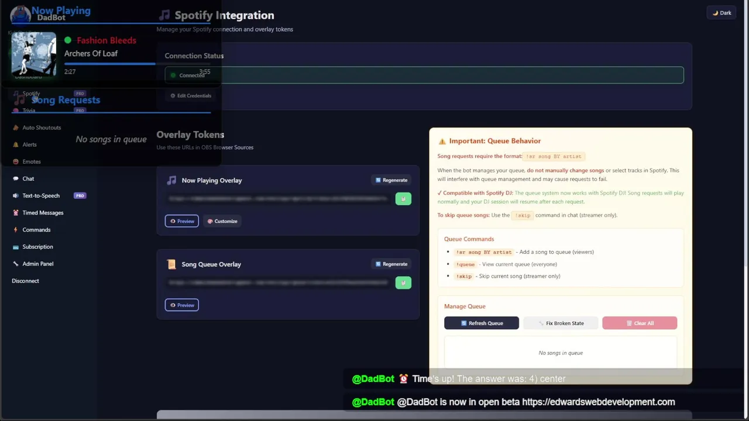Screen dimensions: 749x421
Task: Click the 'No songs in queue' text in Manage Queue
Action: 561,353
